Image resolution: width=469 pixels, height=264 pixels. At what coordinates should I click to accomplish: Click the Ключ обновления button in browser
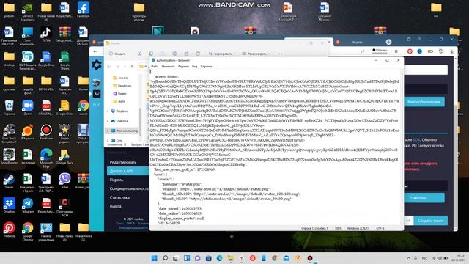coord(424,102)
